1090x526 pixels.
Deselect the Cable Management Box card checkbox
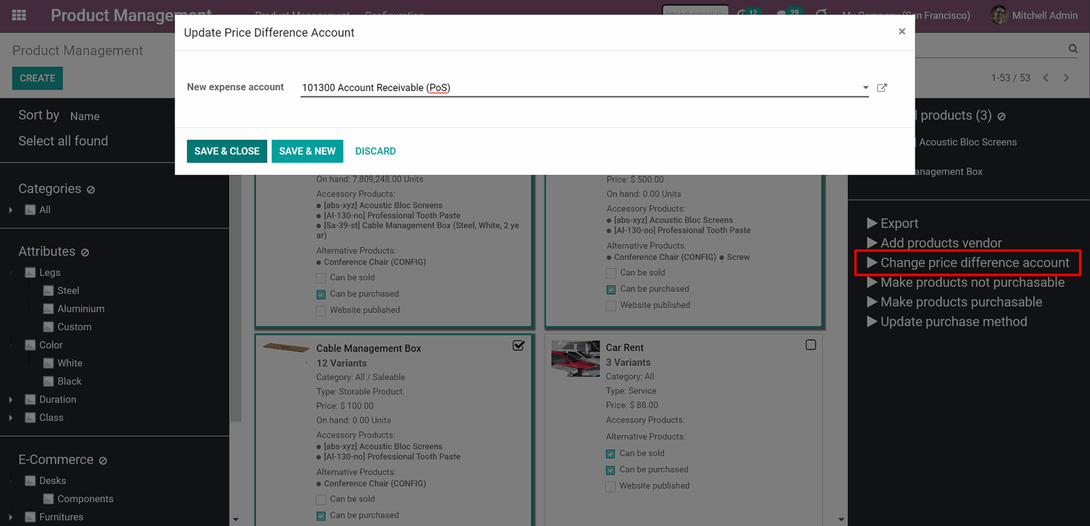[x=518, y=345]
